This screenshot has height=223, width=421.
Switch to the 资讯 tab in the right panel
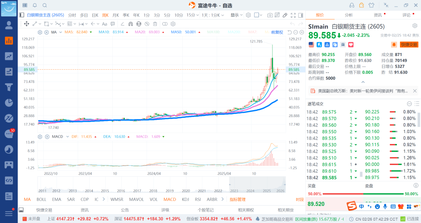click(378, 15)
